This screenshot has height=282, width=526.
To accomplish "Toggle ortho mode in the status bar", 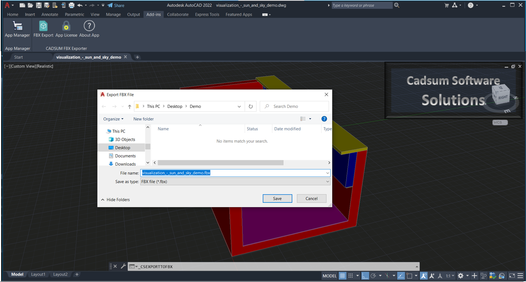I will pyautogui.click(x=365, y=275).
